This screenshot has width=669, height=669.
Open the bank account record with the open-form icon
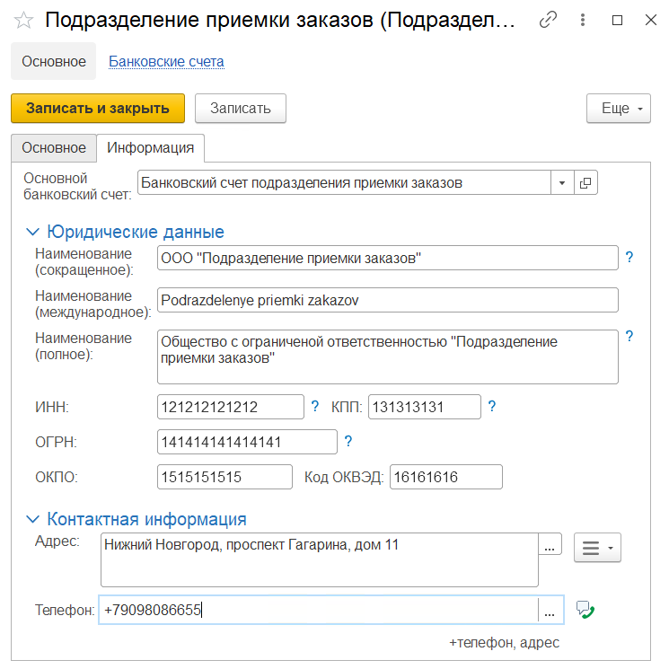585,183
